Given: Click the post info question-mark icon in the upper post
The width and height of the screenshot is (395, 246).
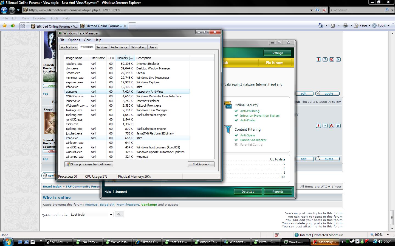Looking at the screenshot, I should pyautogui.click(x=325, y=59).
